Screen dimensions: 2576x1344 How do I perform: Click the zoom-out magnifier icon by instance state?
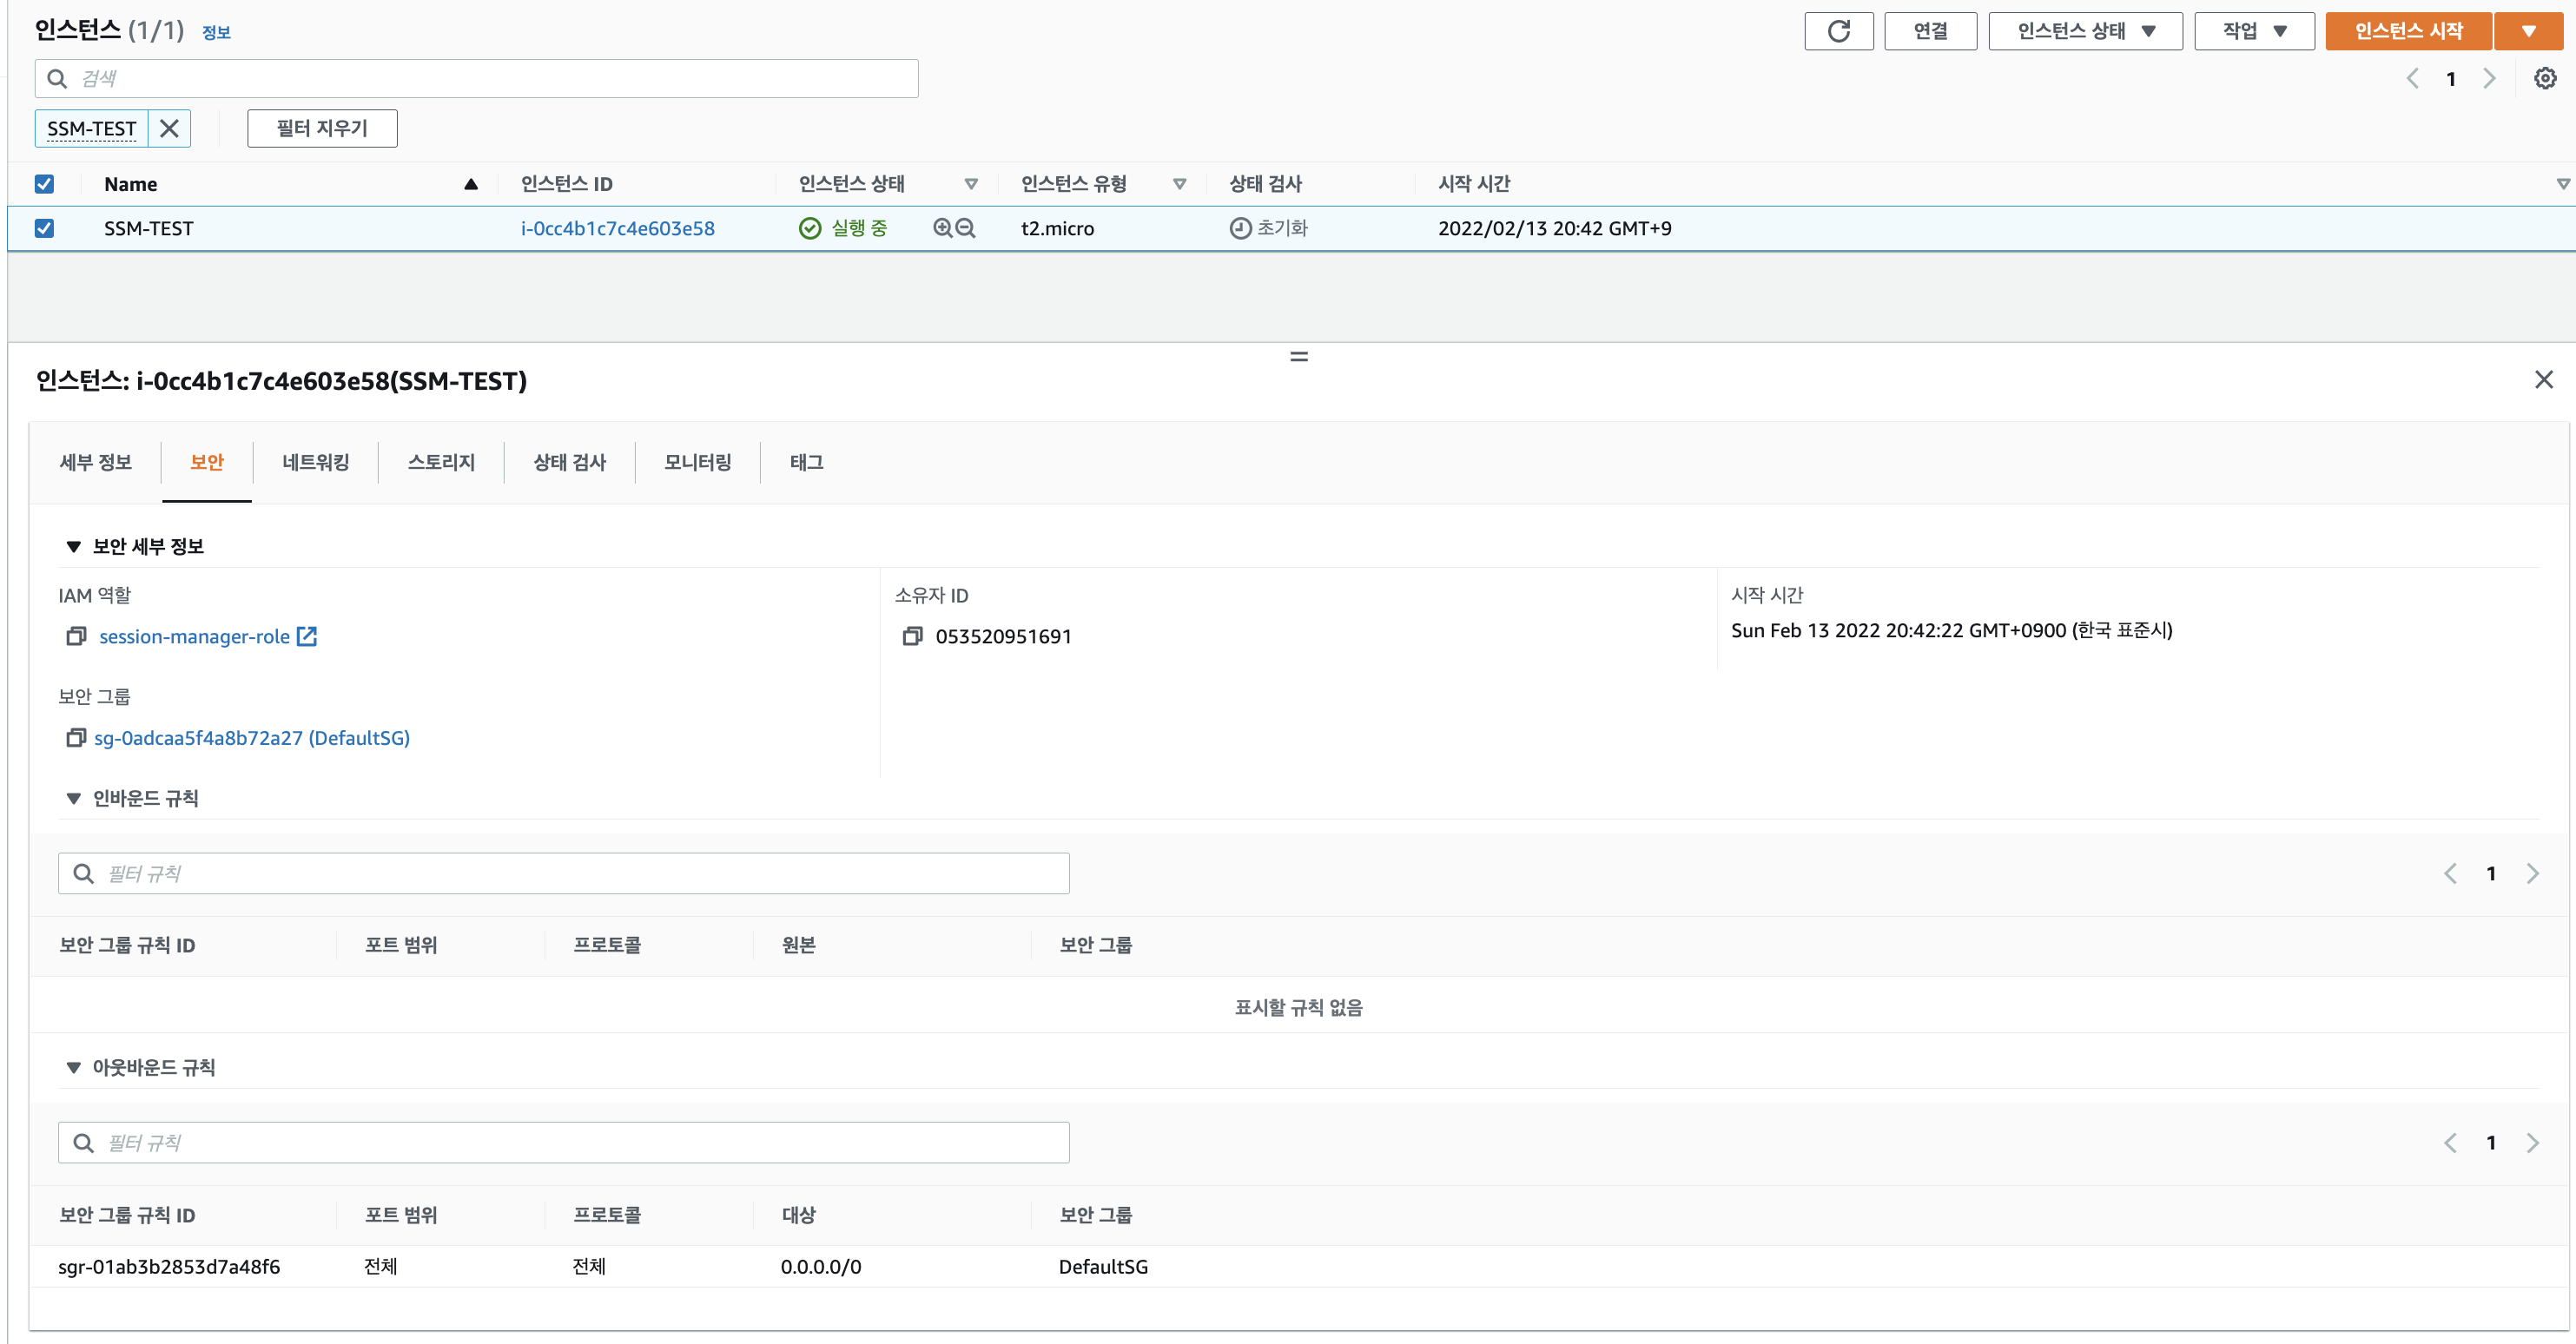965,228
